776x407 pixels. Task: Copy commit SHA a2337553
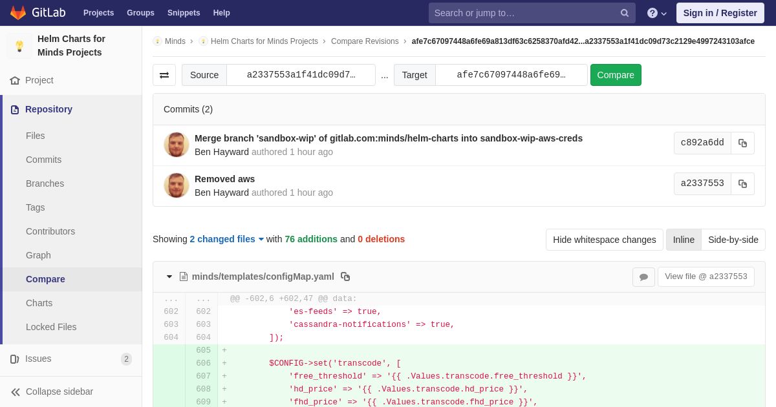click(742, 184)
